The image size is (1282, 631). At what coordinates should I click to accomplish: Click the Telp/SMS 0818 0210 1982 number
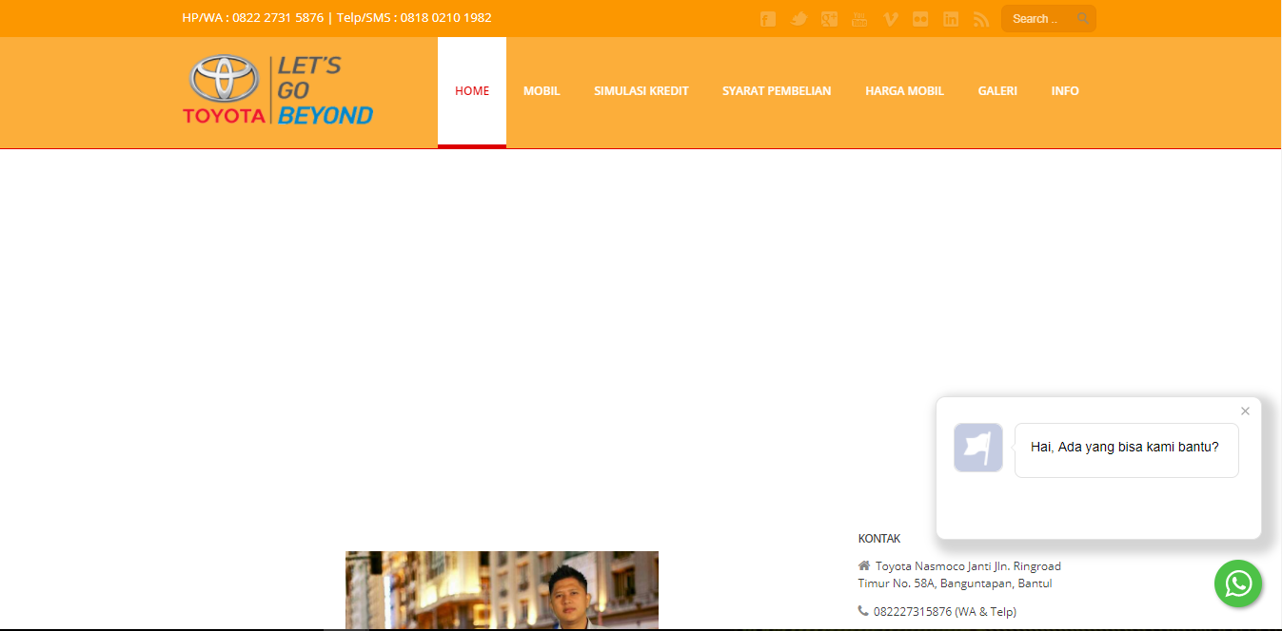pos(414,17)
